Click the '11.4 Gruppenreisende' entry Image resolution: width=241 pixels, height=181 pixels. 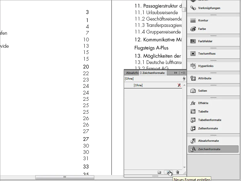158,32
